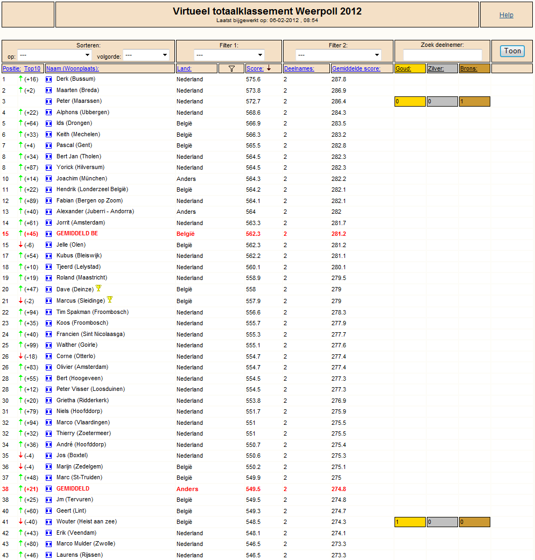Click the blue icon next to Joachim (München)

pyautogui.click(x=49, y=179)
